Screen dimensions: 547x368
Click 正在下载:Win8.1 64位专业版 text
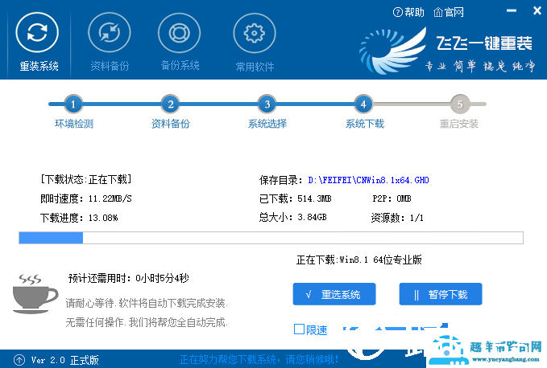[359, 260]
